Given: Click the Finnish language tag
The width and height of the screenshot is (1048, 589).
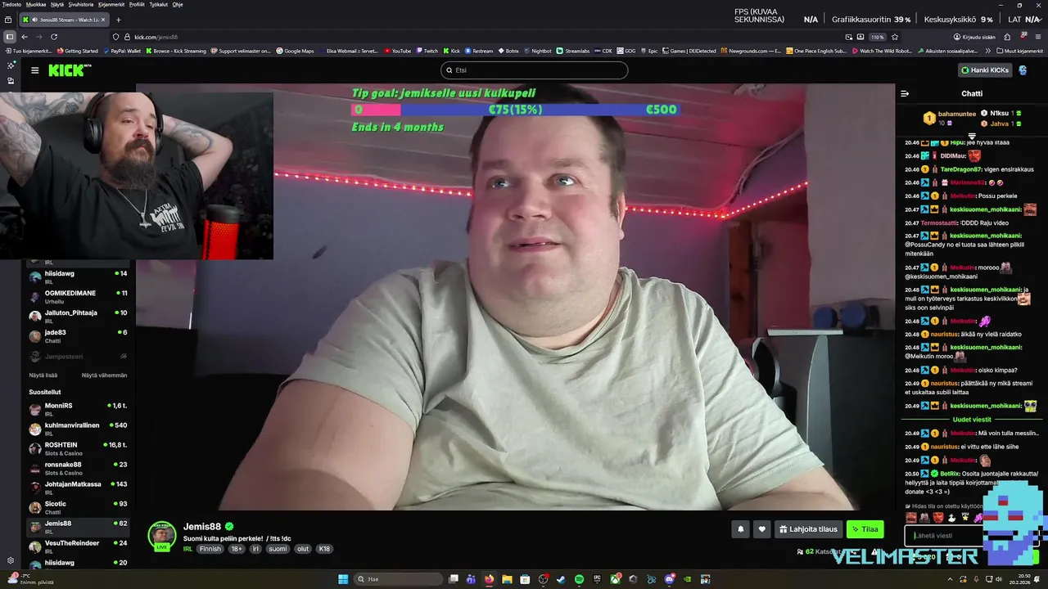Looking at the screenshot, I should pyautogui.click(x=210, y=549).
